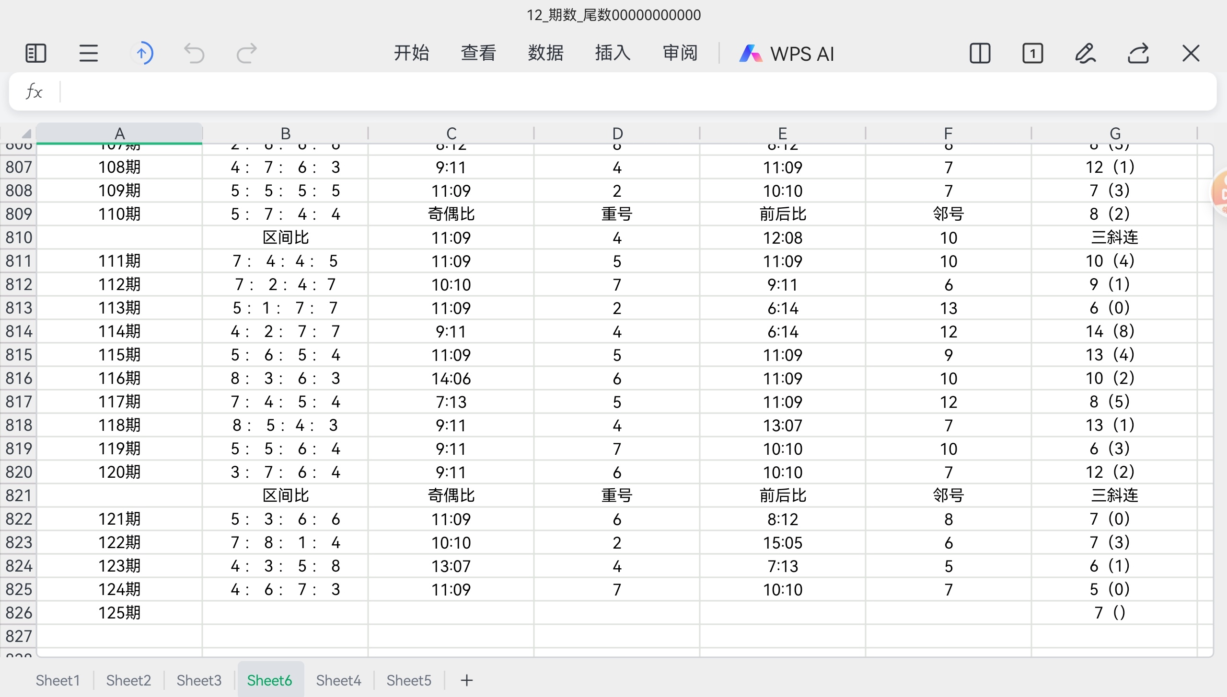Open the page count indicator icon
The width and height of the screenshot is (1227, 697).
1032,53
